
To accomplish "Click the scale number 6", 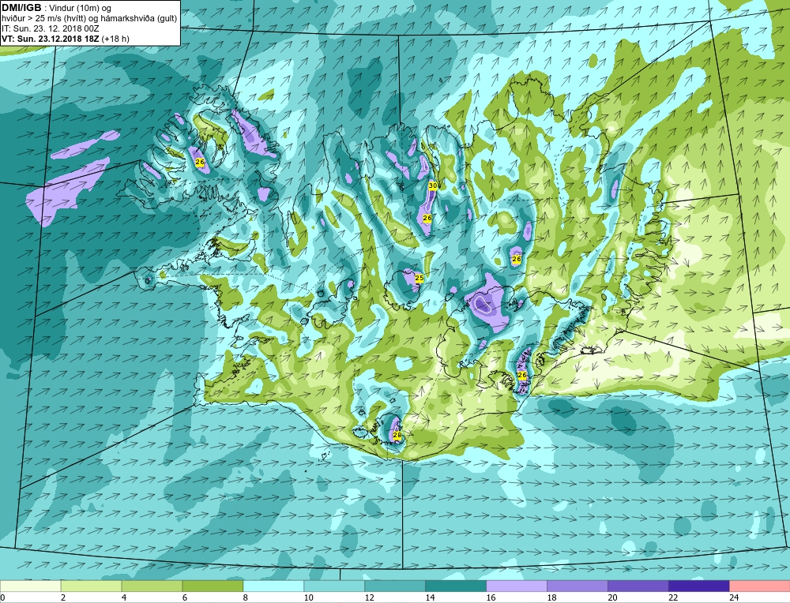I will coord(185,597).
